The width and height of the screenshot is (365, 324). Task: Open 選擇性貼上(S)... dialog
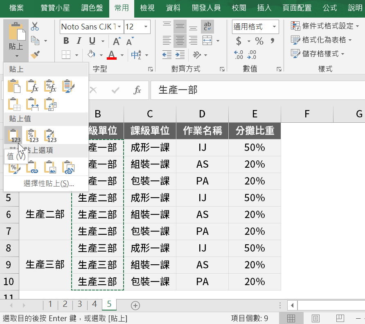[49, 183]
